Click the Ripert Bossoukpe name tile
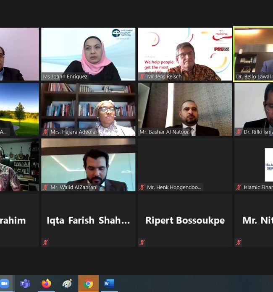Viewport: 273px width, 292px height. click(x=185, y=220)
